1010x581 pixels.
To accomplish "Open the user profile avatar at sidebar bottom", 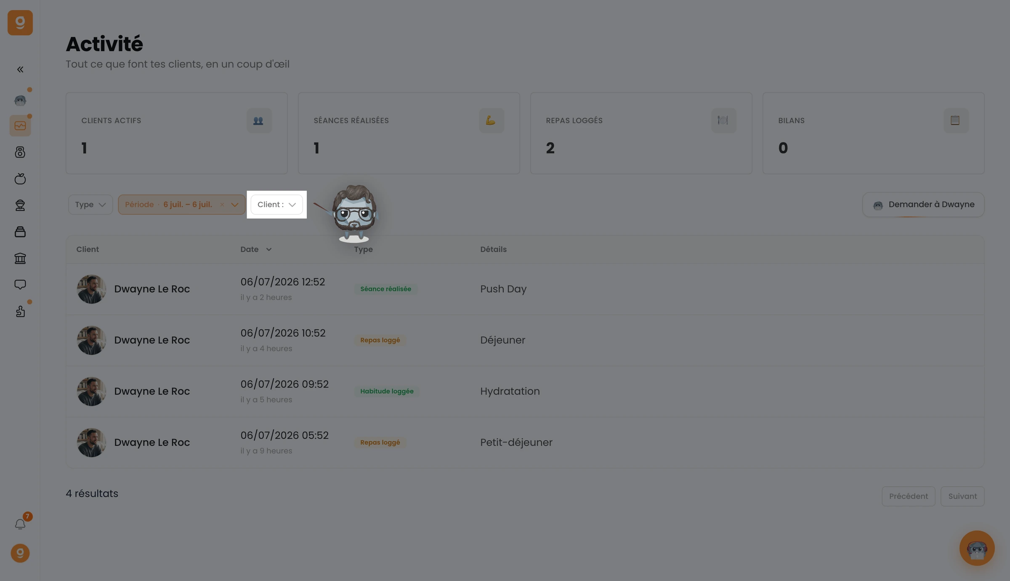I will click(x=20, y=553).
